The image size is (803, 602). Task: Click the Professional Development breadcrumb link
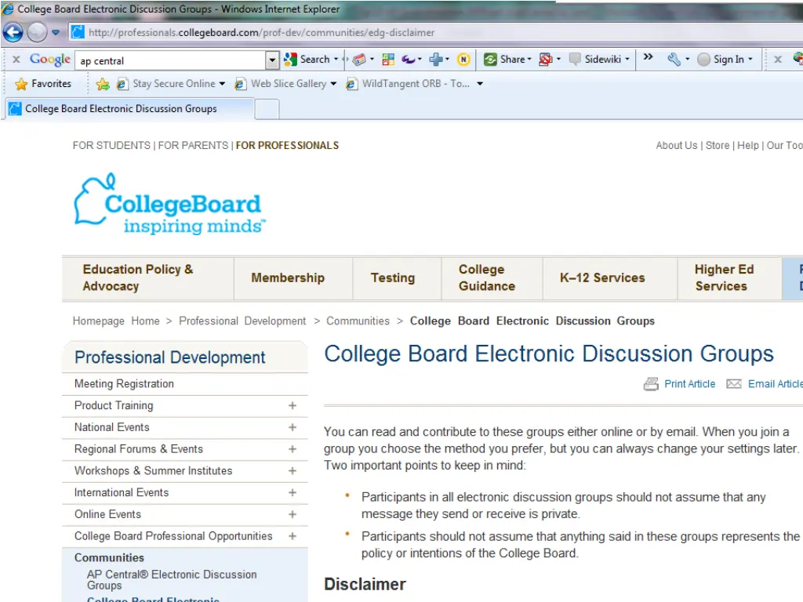tap(242, 321)
